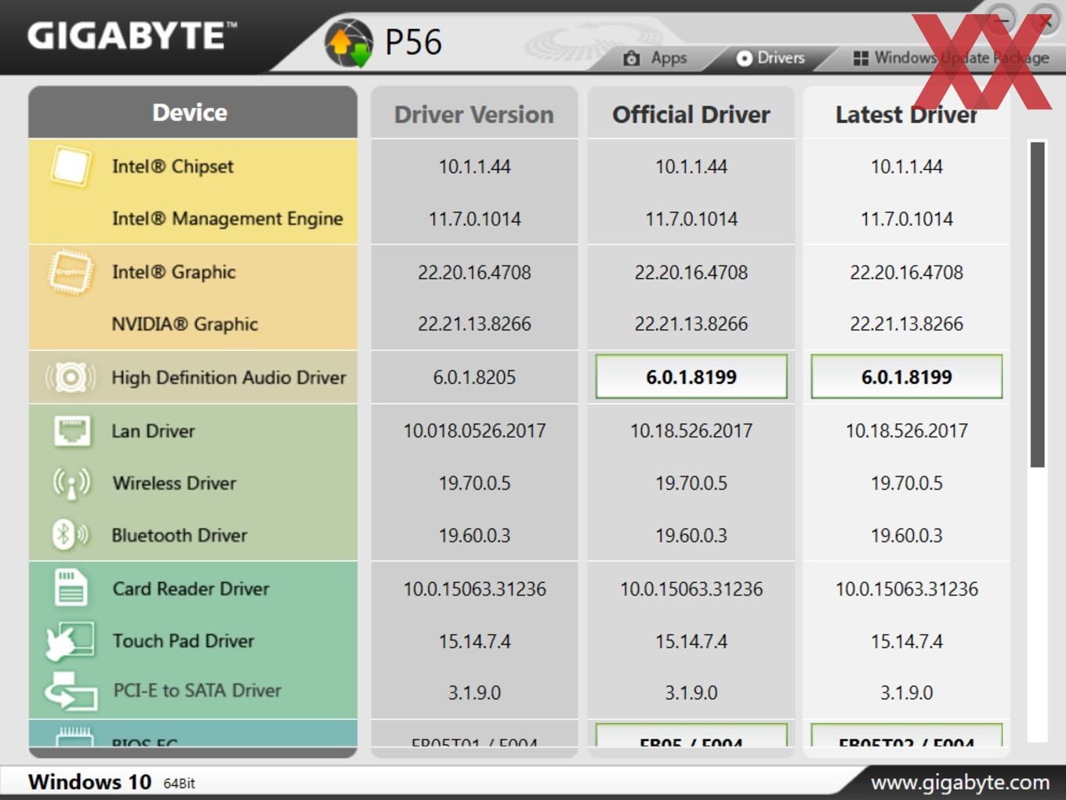Click the Wireless Driver antenna icon
Viewport: 1066px width, 800px height.
(x=71, y=483)
